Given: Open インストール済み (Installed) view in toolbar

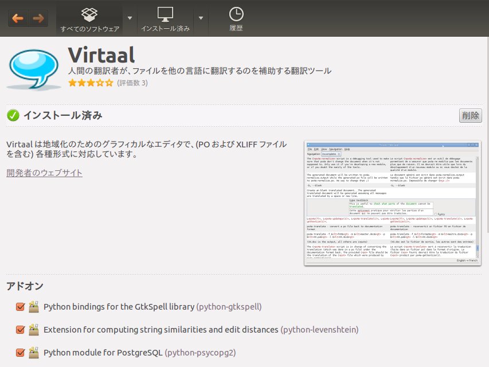Looking at the screenshot, I should 165,19.
